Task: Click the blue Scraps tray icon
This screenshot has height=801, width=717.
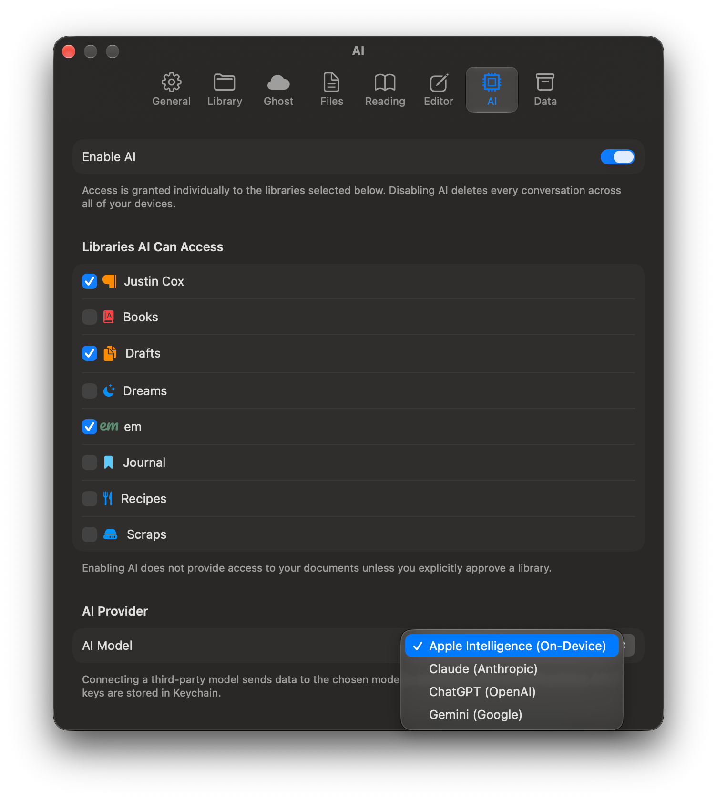Action: click(110, 534)
